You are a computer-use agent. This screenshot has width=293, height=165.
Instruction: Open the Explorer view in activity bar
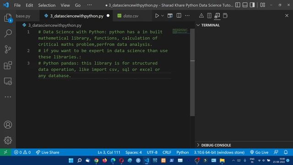(8, 18)
